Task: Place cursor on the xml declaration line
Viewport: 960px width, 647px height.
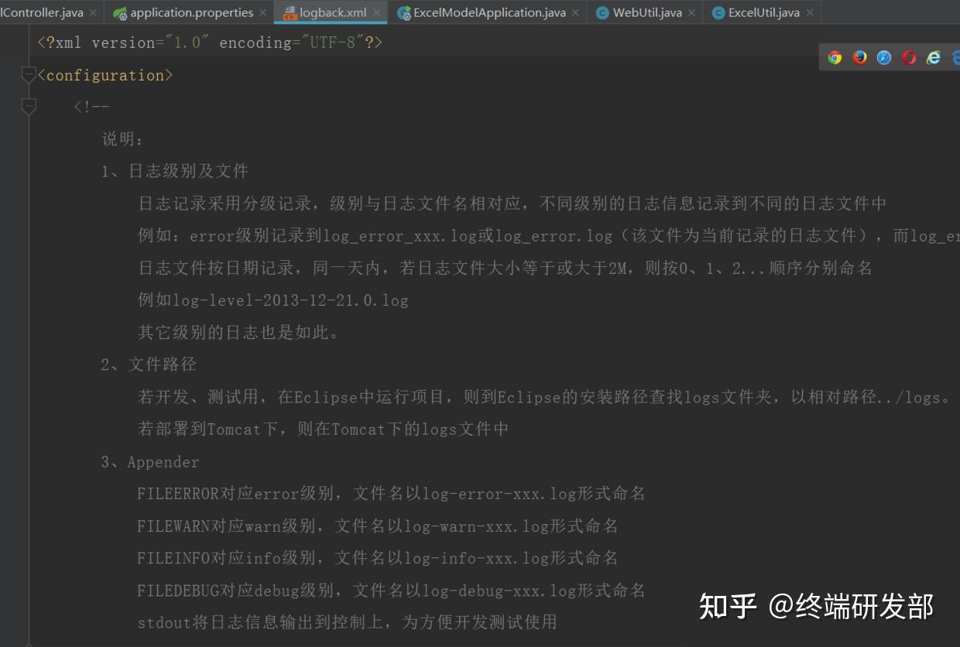Action: point(209,43)
